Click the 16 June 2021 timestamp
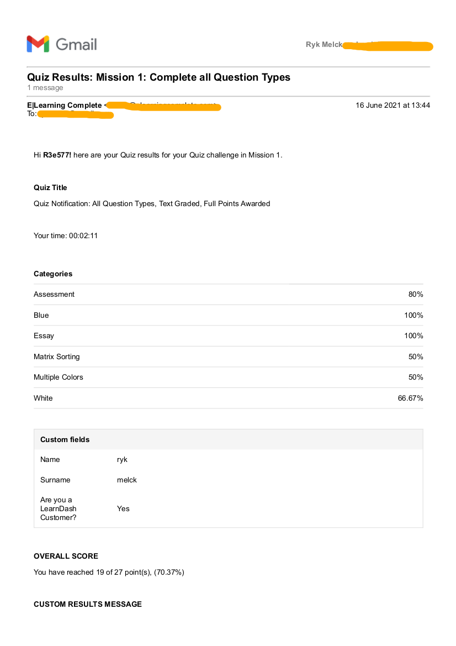 click(393, 105)
